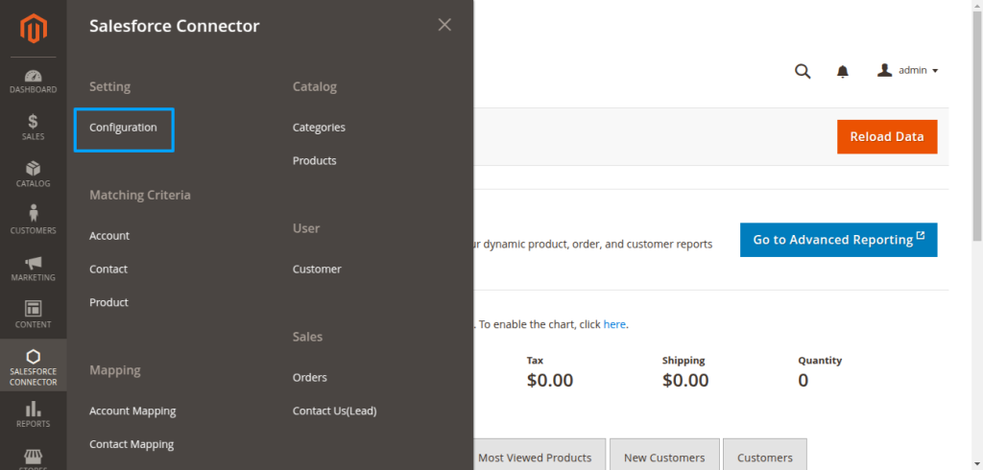Expand the admin account dropdown
983x470 pixels.
(908, 70)
